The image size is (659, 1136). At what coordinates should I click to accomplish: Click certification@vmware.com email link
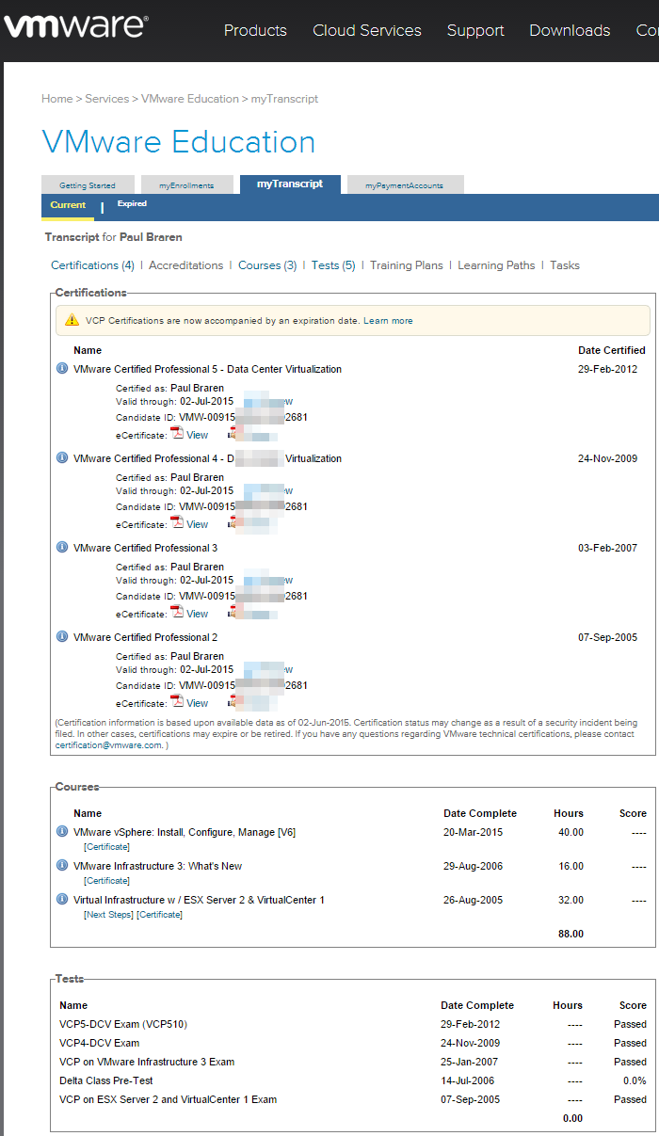[x=108, y=745]
